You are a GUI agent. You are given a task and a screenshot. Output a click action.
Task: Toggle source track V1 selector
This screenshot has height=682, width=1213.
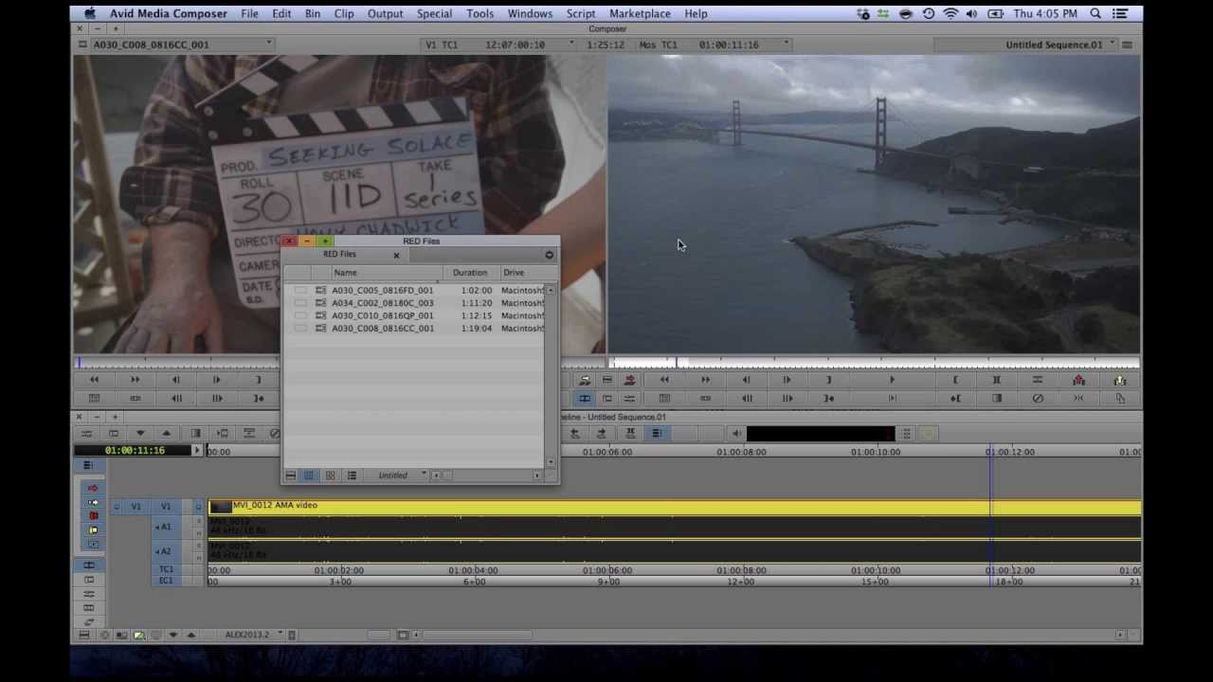pyautogui.click(x=136, y=507)
